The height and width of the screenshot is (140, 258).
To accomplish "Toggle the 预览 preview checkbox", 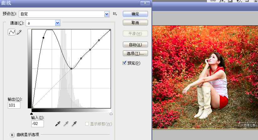I will [124, 63].
